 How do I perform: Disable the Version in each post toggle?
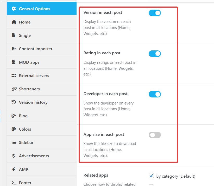tap(155, 13)
